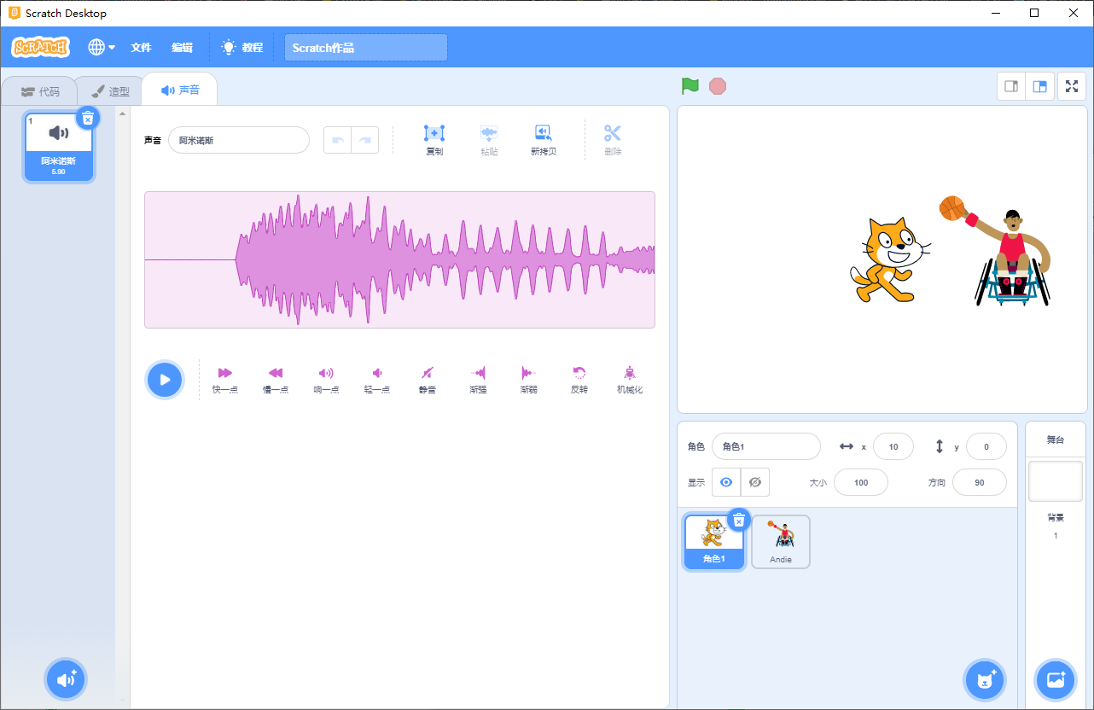Select the 角色1 sprite thumbnail
This screenshot has width=1094, height=710.
click(x=714, y=542)
